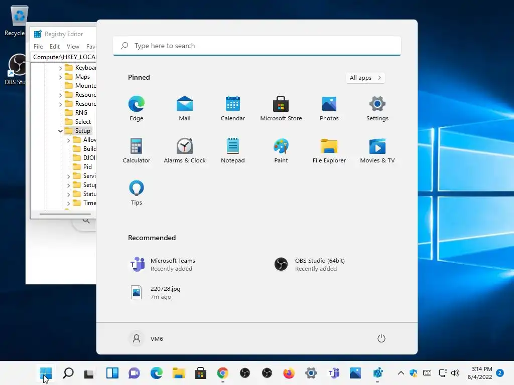Open Chat on the taskbar
This screenshot has height=385, width=514.
pyautogui.click(x=134, y=373)
